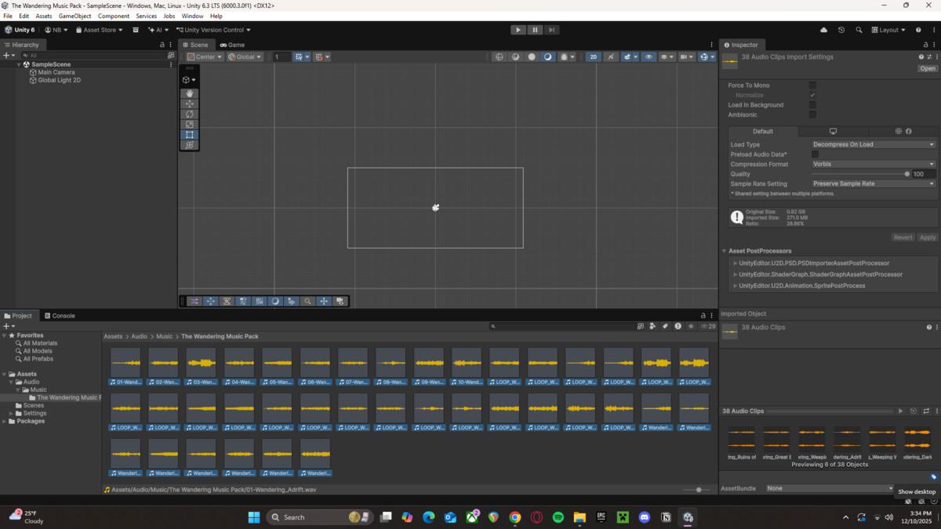Toggle scene audio mute icon

pos(610,56)
